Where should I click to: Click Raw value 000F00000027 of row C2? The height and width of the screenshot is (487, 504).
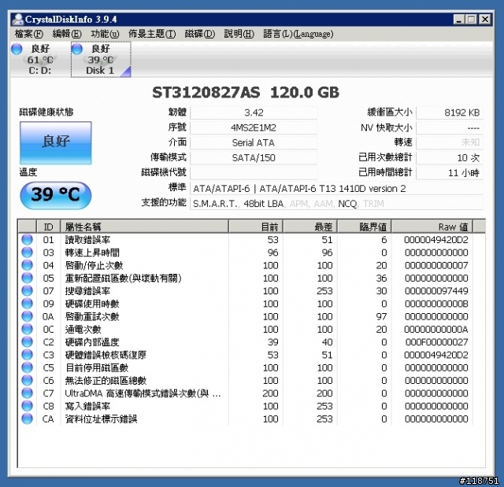click(436, 342)
